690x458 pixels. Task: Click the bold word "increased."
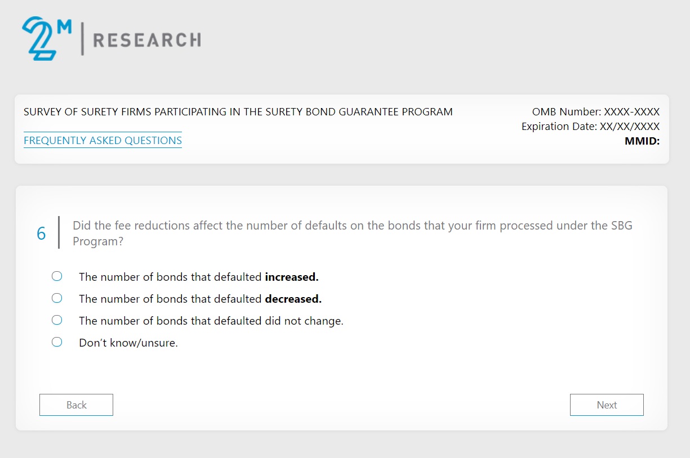(x=292, y=277)
